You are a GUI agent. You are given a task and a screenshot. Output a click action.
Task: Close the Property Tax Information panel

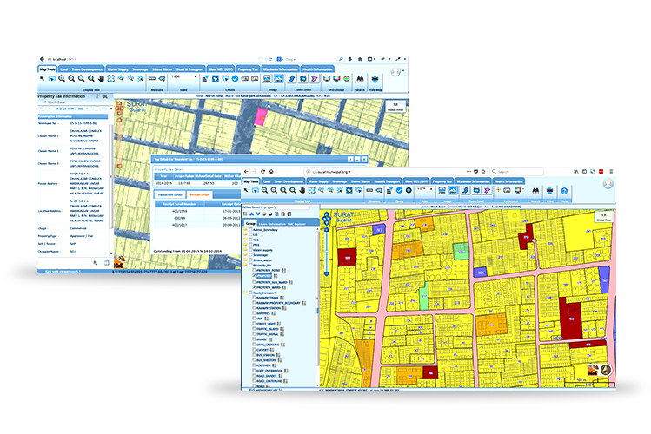pos(105,96)
